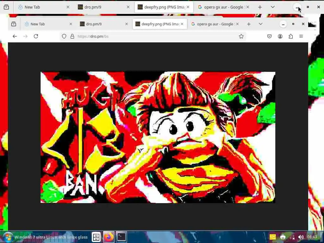
Task: Reload the page in the front window
Action: (36, 36)
